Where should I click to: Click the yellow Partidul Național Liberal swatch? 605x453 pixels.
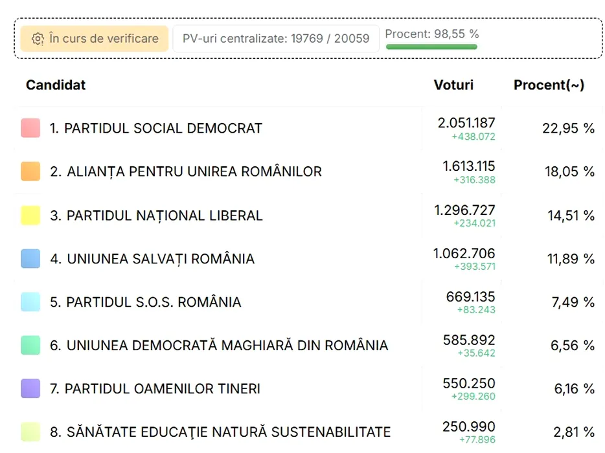[30, 215]
